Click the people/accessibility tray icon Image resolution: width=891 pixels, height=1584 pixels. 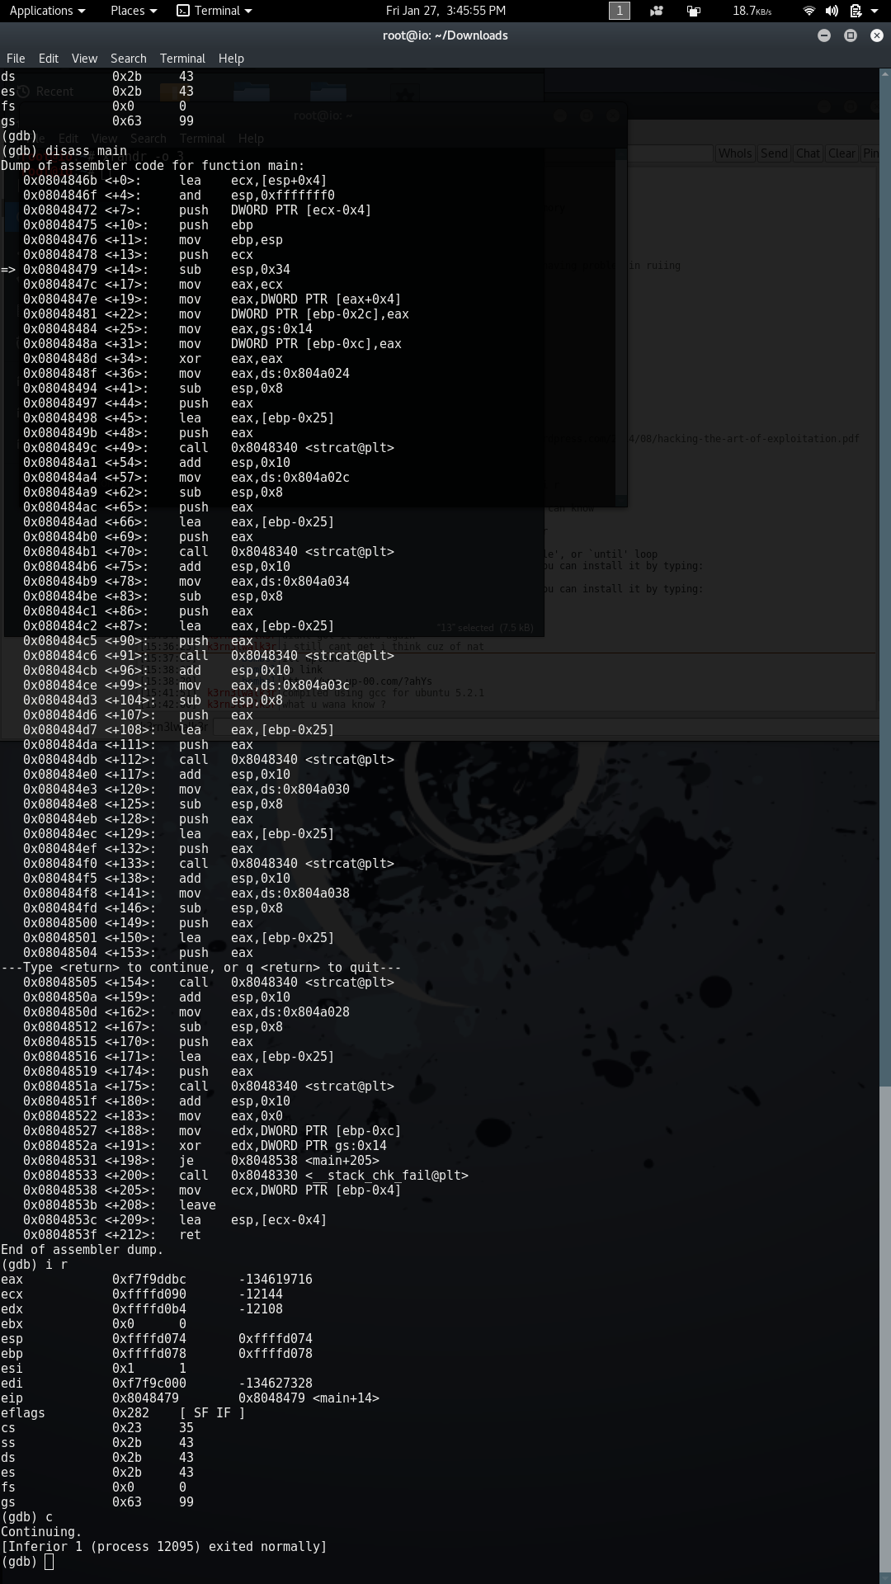(x=657, y=11)
